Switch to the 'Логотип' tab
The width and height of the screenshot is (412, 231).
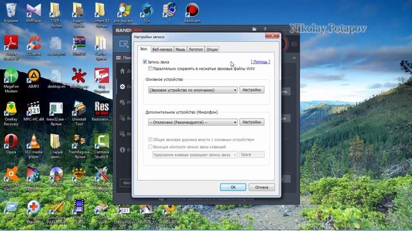point(196,49)
